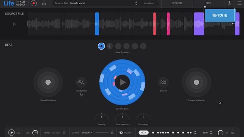
Task: Click the Pattern Variation pad center
Action: pos(196,82)
